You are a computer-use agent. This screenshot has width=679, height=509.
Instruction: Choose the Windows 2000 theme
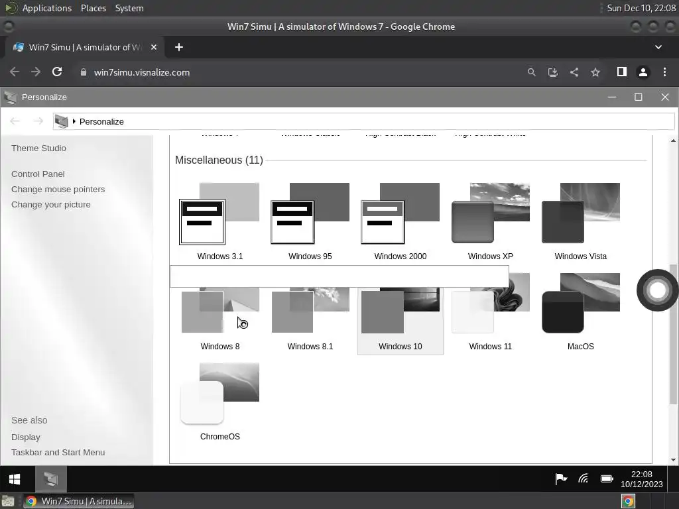400,221
